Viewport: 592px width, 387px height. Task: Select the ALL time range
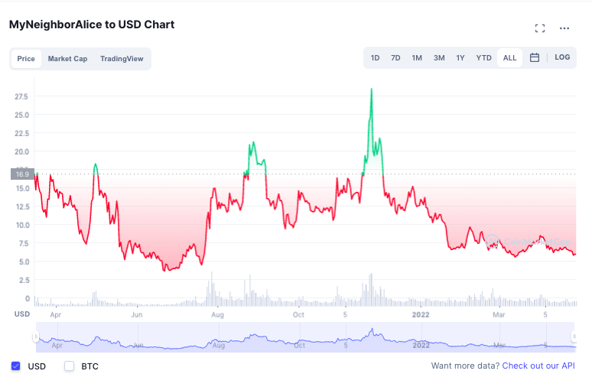(x=509, y=58)
